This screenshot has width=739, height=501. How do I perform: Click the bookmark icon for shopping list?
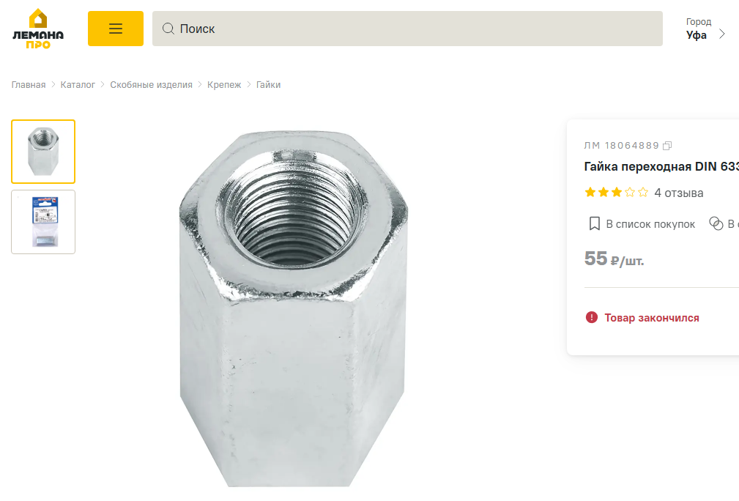coord(595,223)
